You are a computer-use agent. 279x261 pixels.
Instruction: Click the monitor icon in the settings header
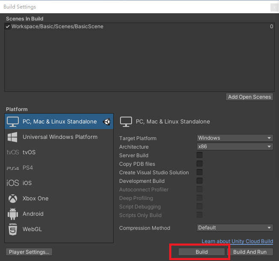126,122
